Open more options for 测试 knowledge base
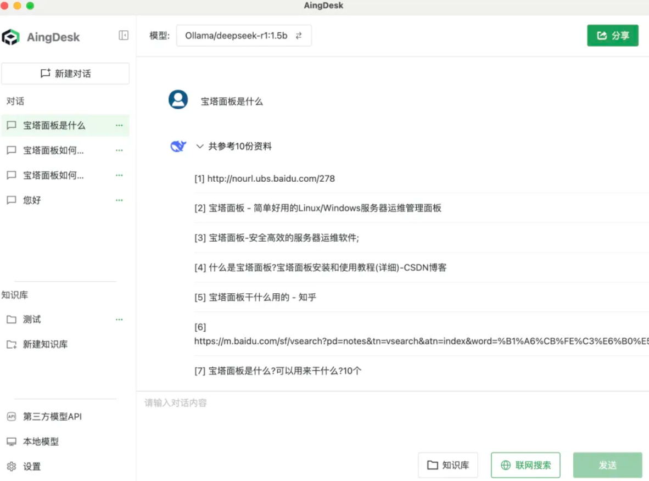Viewport: 649px width, 481px height. [119, 320]
